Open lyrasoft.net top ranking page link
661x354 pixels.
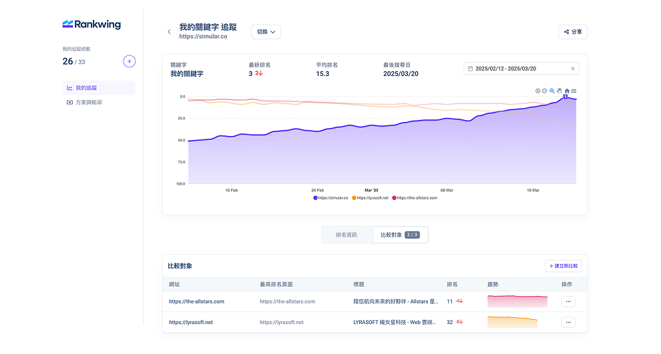pos(282,323)
